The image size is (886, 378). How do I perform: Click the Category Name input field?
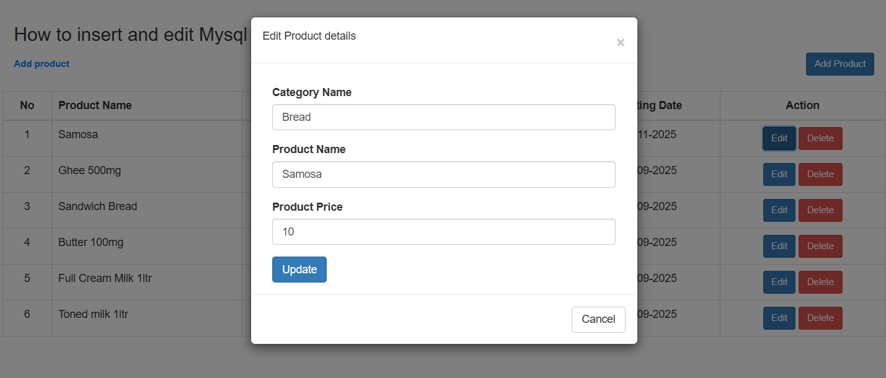pos(443,117)
